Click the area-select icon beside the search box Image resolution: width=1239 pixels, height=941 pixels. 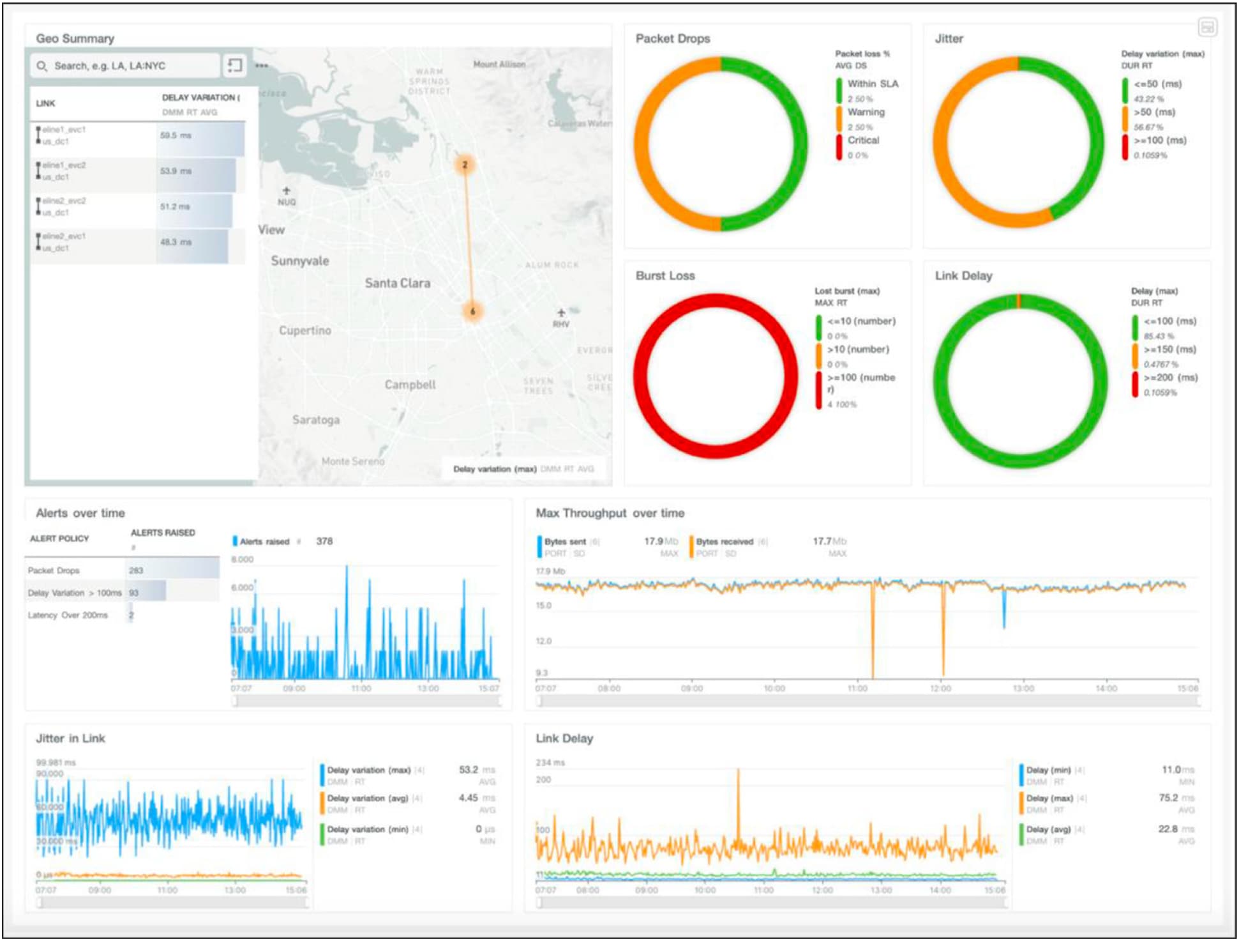pos(235,65)
